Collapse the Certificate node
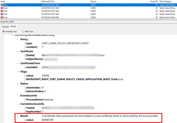This screenshot has width=177, height=123. (18, 51)
